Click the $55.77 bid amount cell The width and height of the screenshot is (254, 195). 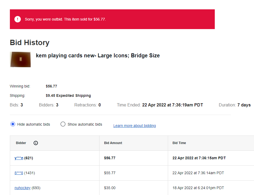[x=110, y=173]
